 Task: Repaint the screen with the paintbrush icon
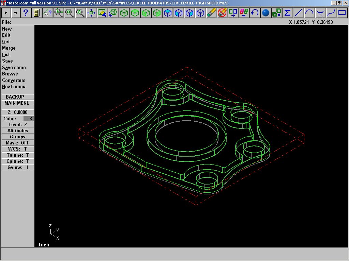[x=102, y=13]
